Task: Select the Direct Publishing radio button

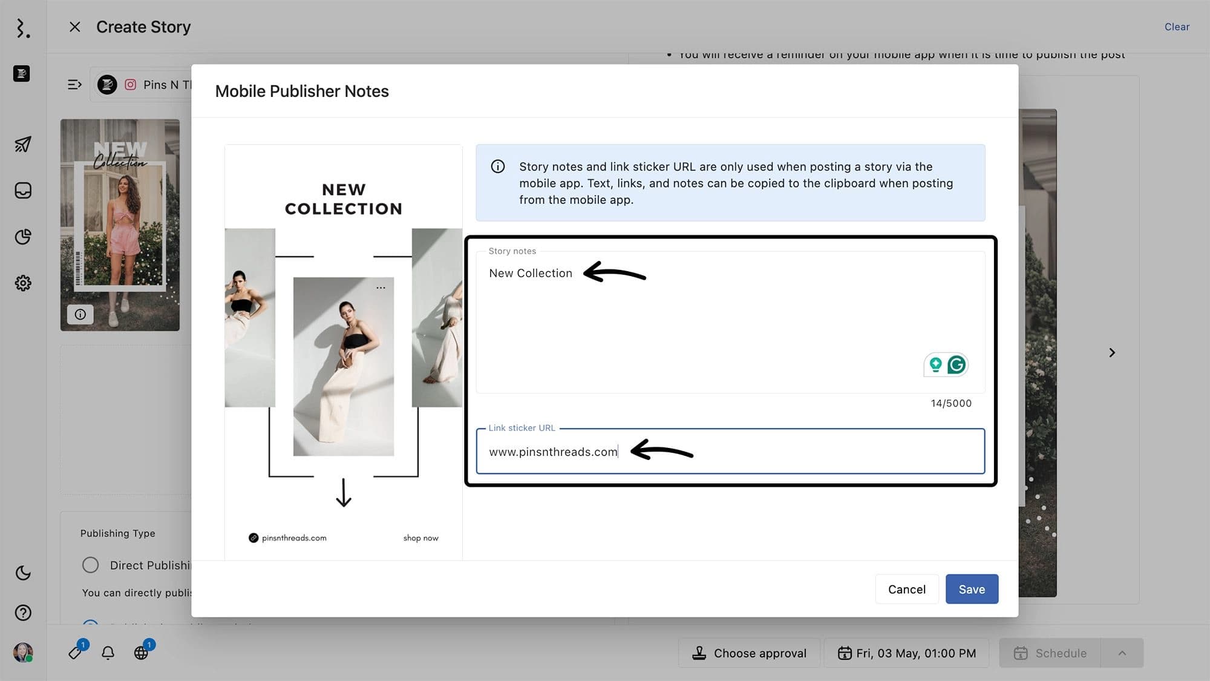Action: click(90, 565)
